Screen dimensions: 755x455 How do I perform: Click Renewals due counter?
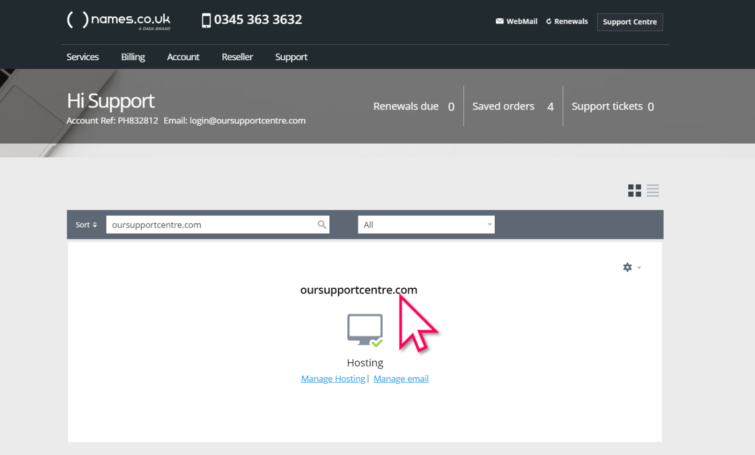tap(414, 107)
